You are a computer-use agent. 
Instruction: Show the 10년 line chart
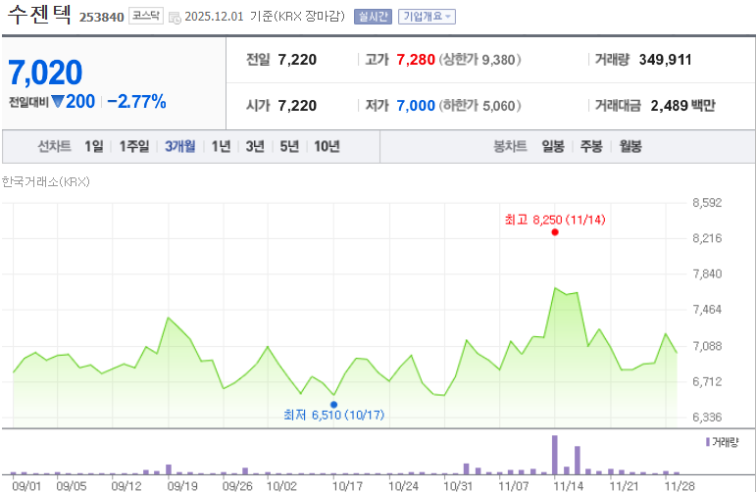(327, 146)
